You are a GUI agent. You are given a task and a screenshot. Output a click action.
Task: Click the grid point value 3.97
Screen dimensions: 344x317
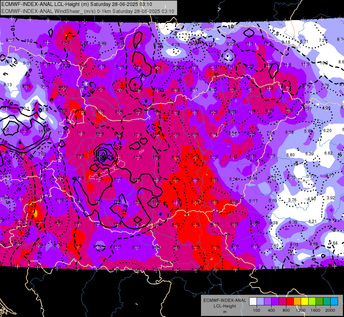307,109
